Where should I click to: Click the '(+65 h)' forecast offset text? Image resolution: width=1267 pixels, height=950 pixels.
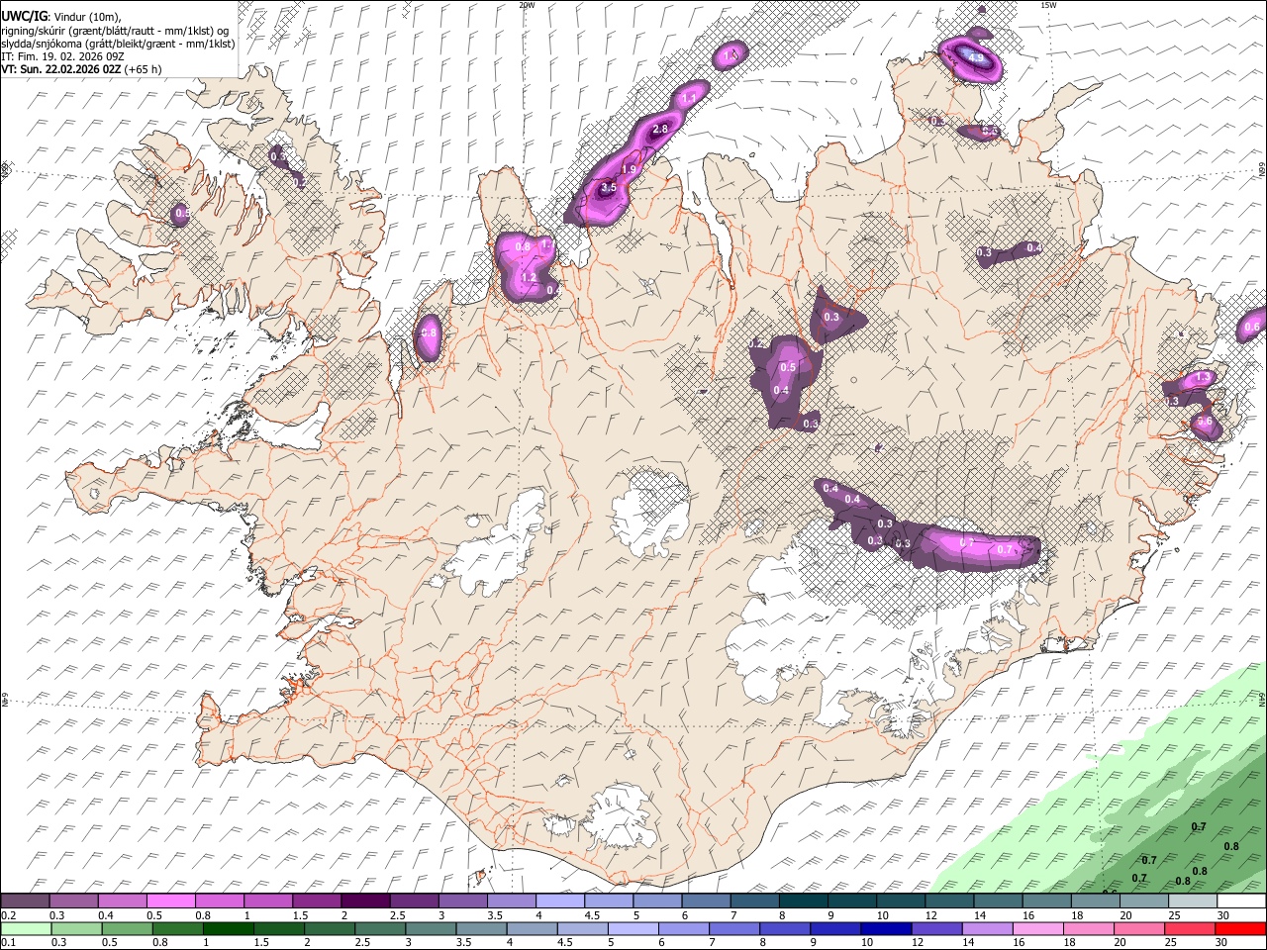[x=145, y=69]
